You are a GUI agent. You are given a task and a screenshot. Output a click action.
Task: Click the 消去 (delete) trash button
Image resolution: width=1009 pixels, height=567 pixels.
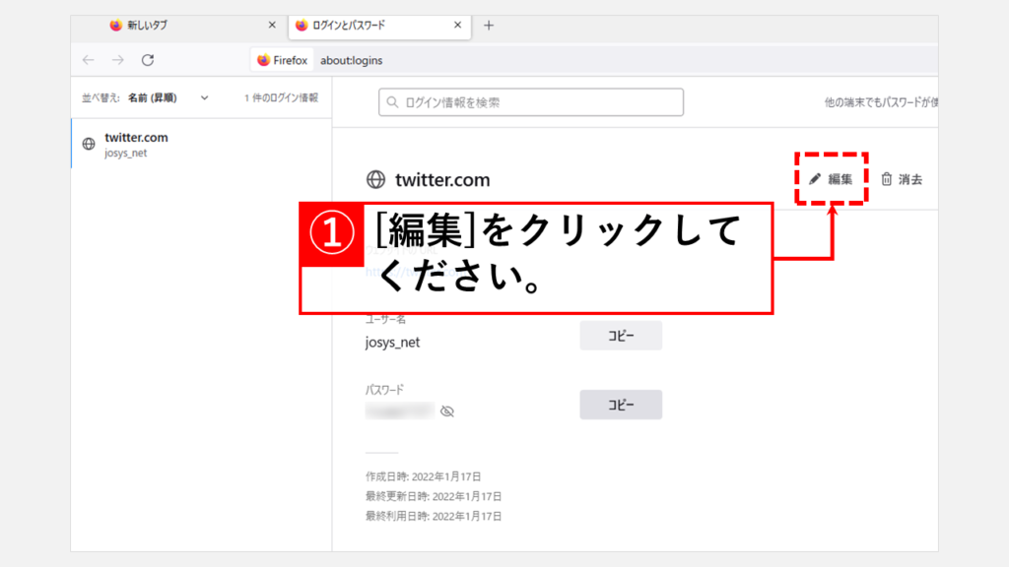[901, 179]
